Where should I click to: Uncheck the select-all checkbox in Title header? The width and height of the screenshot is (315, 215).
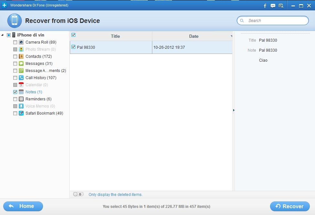(73, 35)
